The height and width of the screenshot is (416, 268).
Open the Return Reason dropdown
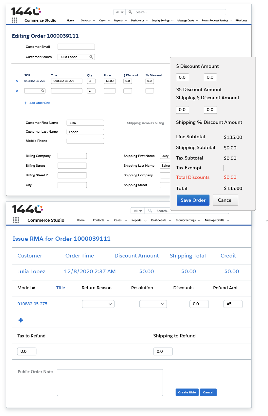pos(98,304)
